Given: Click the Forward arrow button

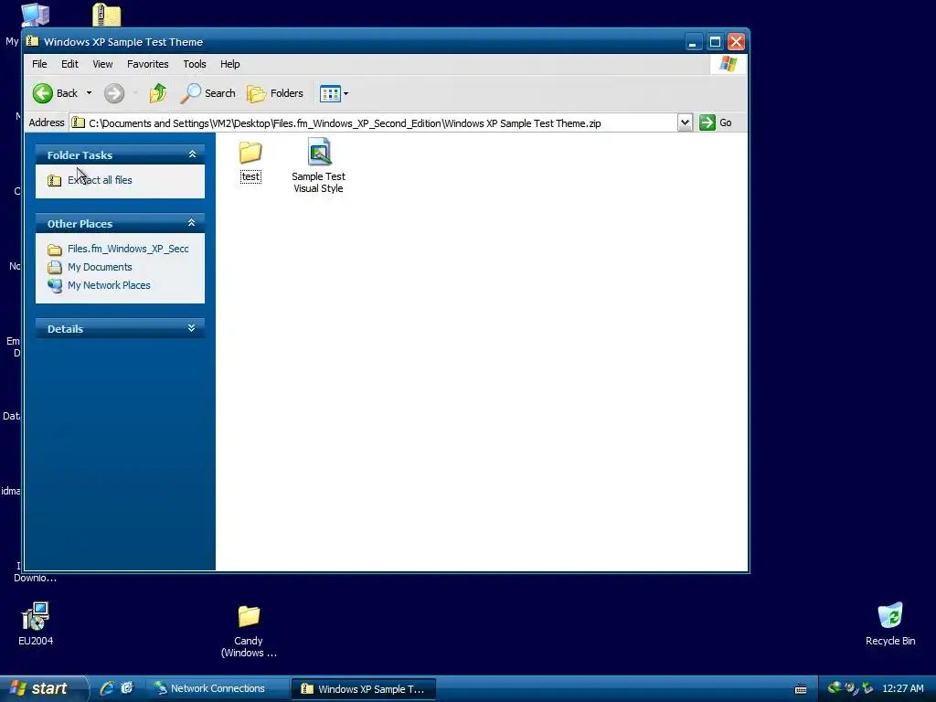Looking at the screenshot, I should point(114,93).
